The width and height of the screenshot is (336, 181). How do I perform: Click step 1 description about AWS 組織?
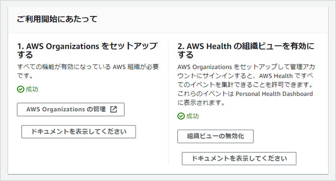pos(88,71)
